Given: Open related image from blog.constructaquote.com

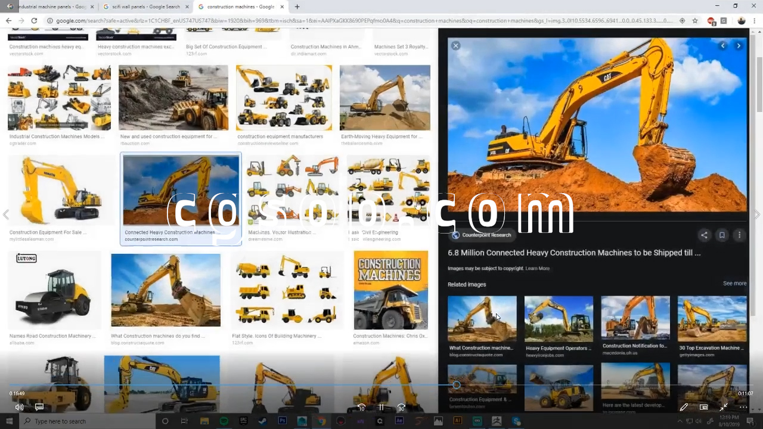Looking at the screenshot, I should (x=482, y=319).
